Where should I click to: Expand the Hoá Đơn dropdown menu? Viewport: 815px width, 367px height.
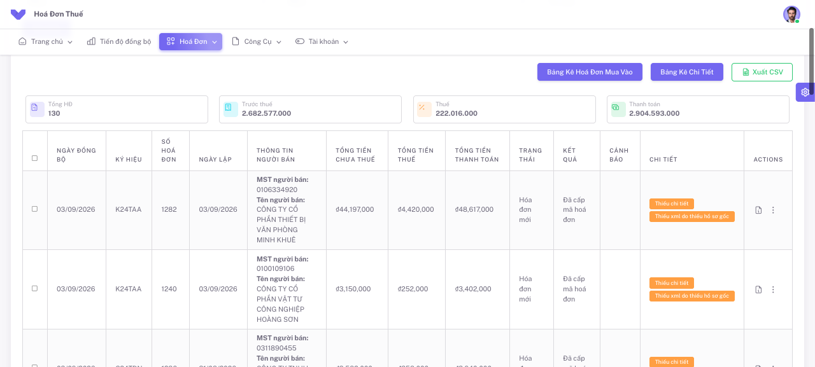click(215, 42)
